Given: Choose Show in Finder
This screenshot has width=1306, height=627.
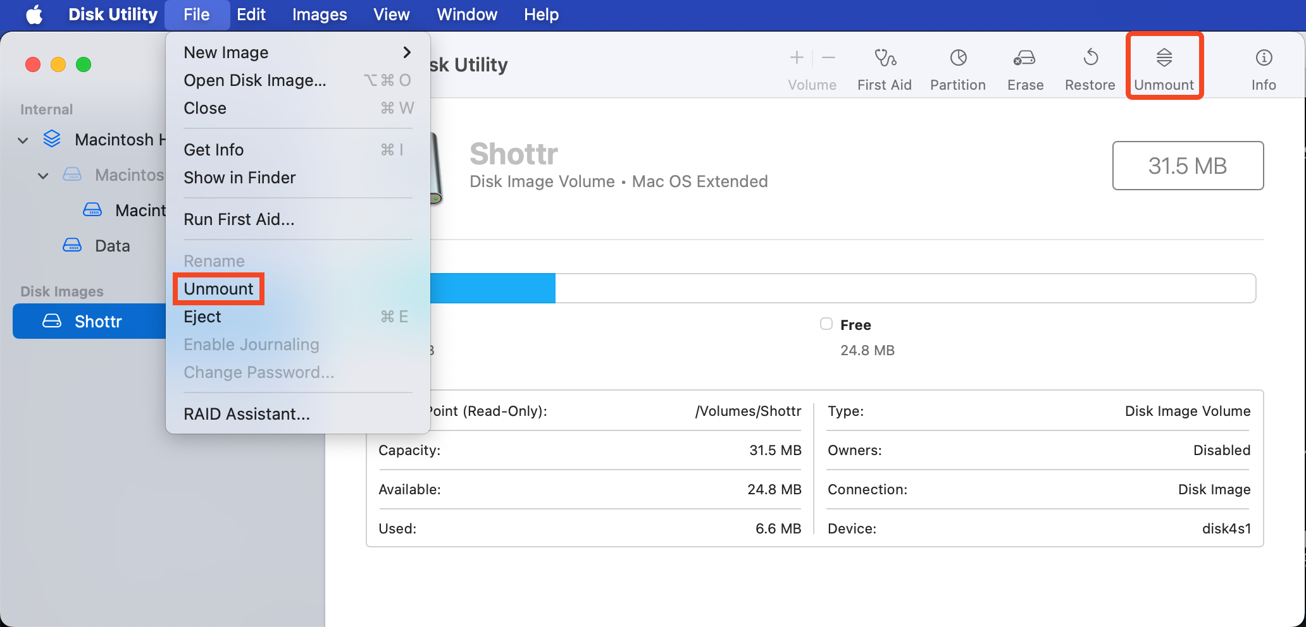Looking at the screenshot, I should pos(297,178).
